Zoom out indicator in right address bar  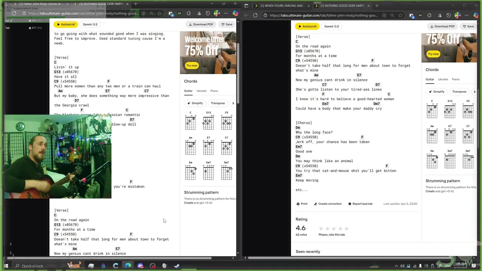392,15
